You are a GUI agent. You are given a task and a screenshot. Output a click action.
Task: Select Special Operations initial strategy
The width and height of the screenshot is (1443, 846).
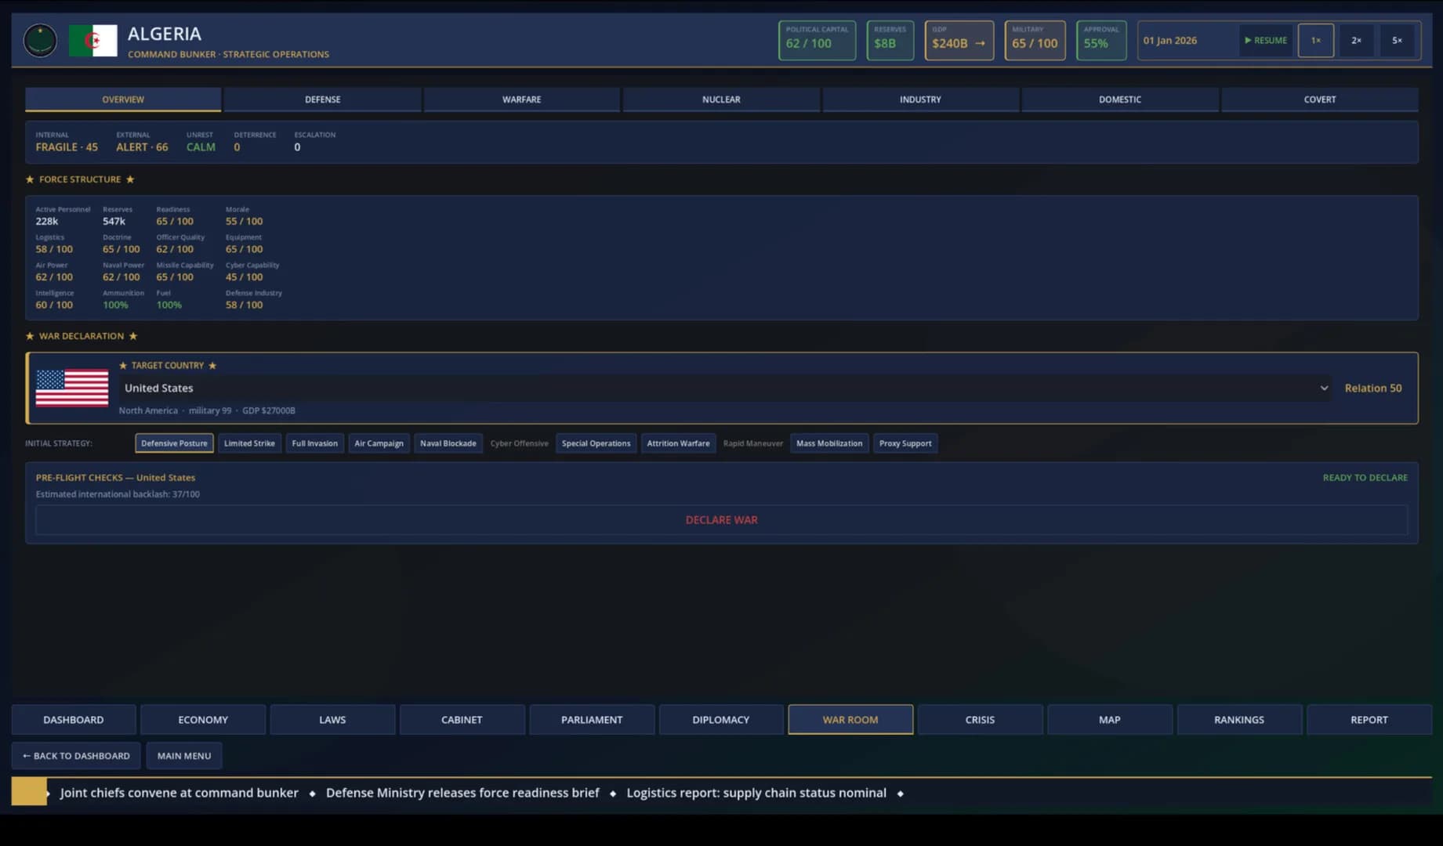coord(596,443)
